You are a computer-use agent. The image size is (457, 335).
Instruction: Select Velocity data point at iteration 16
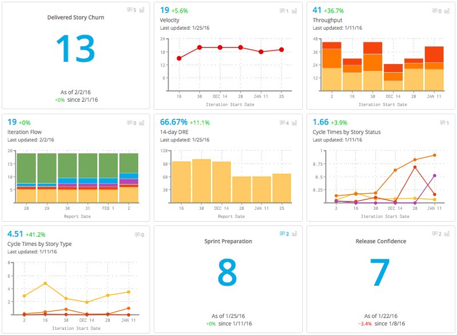[x=179, y=58]
